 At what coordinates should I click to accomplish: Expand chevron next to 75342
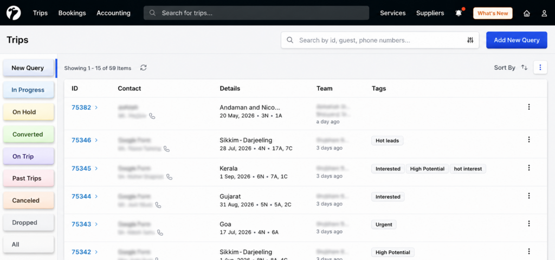[x=96, y=252]
